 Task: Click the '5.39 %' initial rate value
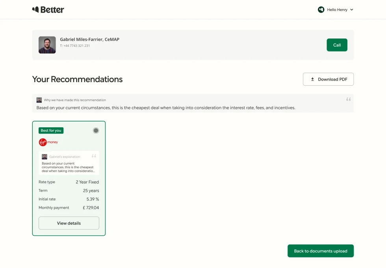[x=93, y=199]
